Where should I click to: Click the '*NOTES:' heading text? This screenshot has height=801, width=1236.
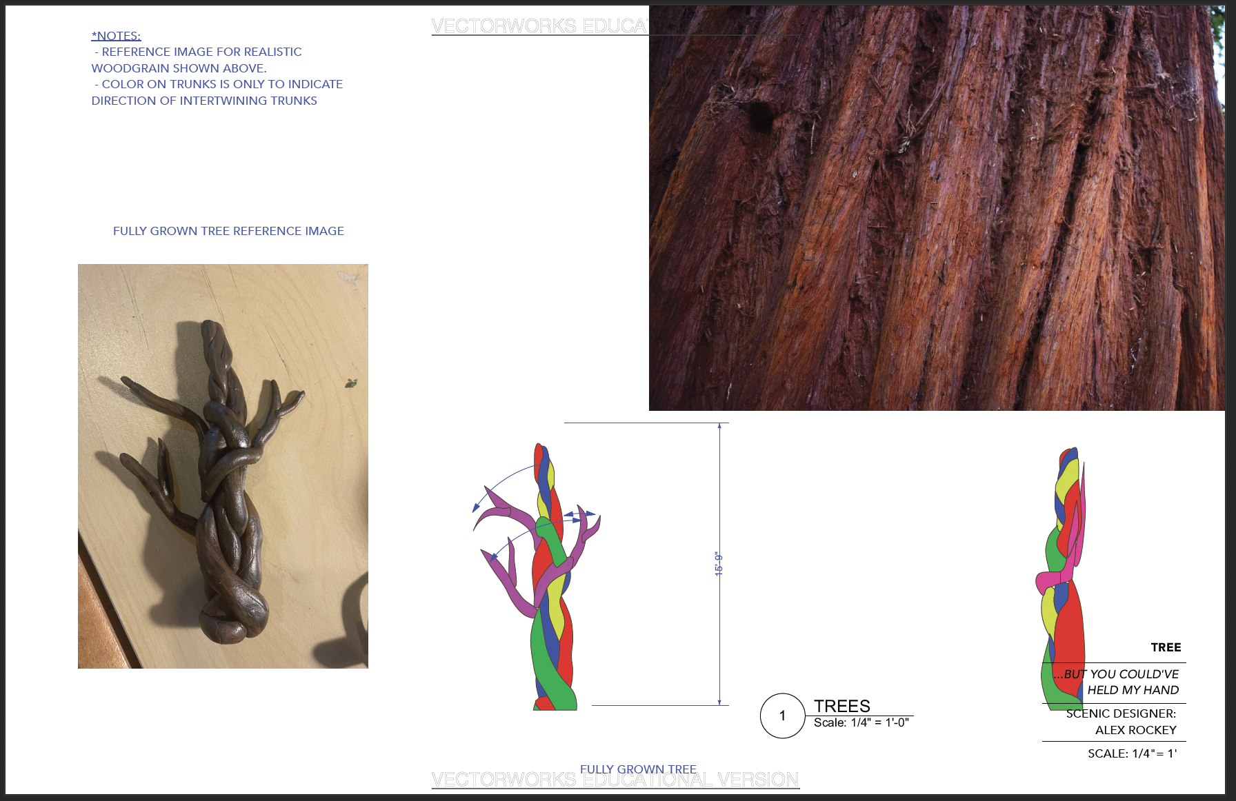coord(116,36)
